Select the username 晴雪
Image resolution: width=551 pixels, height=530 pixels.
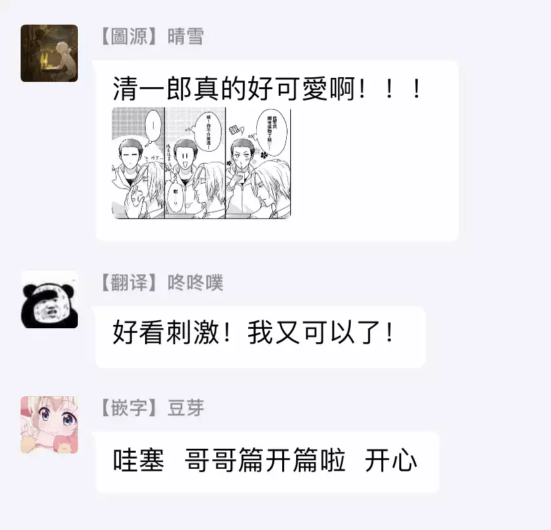click(186, 37)
